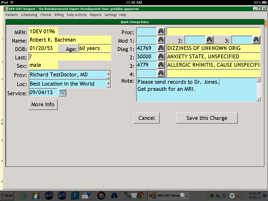The image size is (268, 201).
Task: Click inside the Note text area
Action: [x=196, y=90]
